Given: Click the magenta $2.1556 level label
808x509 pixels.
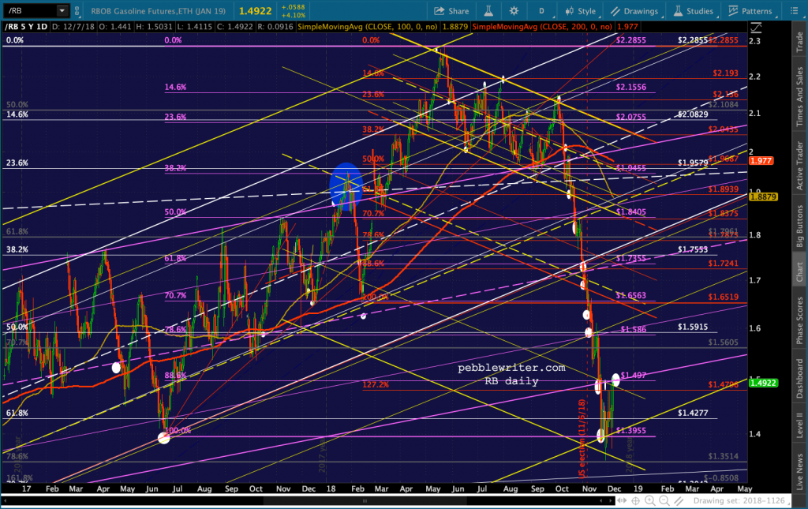Looking at the screenshot, I should (x=630, y=87).
